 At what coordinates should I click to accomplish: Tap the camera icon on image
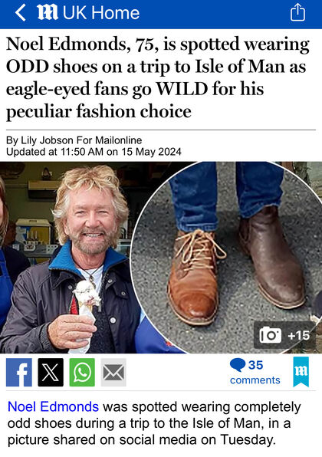point(270,335)
